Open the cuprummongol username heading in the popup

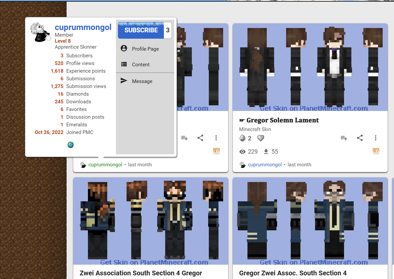(83, 27)
